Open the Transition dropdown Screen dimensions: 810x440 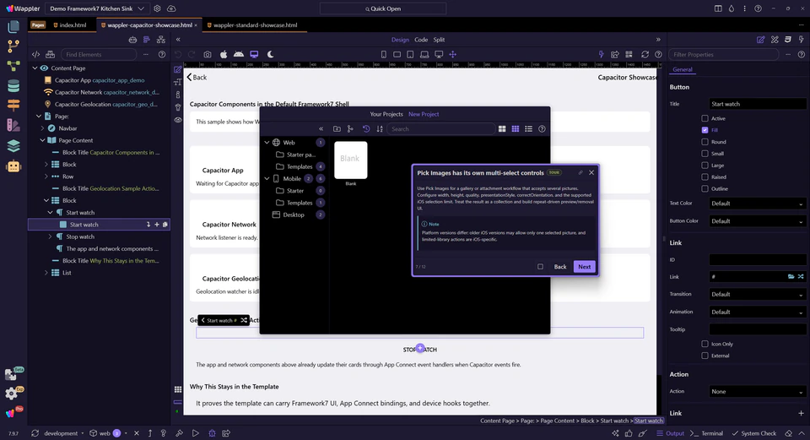(x=757, y=295)
